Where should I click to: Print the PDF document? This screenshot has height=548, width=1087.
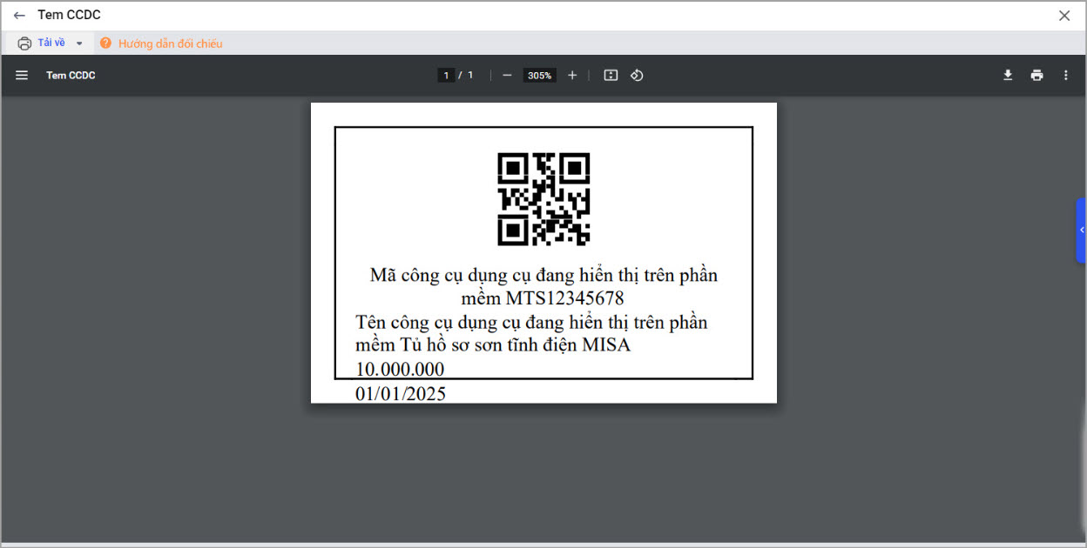tap(1036, 76)
